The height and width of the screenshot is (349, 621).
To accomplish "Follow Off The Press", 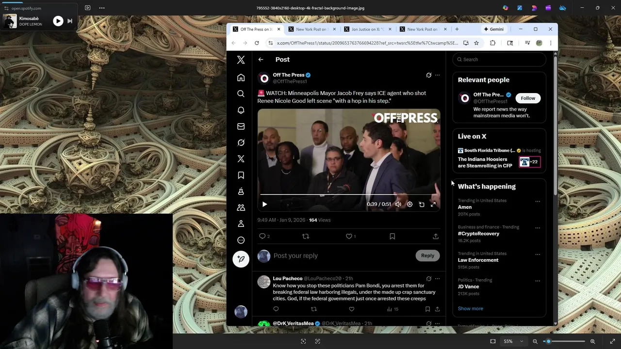I will point(528,98).
